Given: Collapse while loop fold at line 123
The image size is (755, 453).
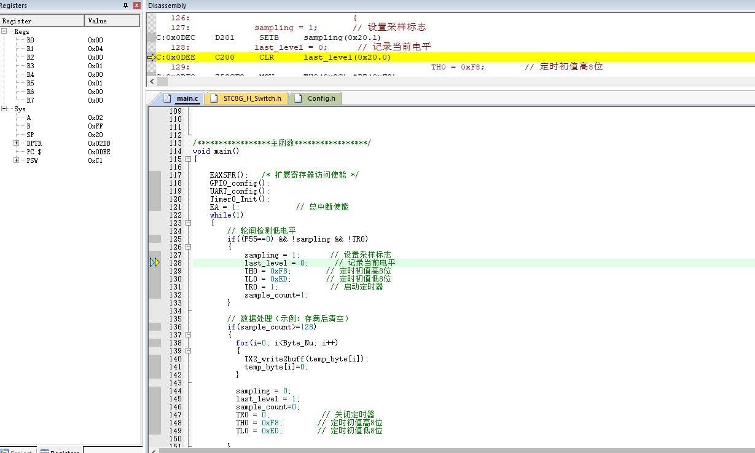Looking at the screenshot, I should (x=188, y=223).
